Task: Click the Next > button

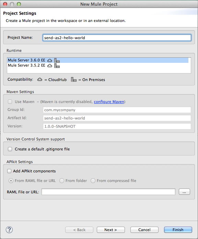Action: pos(111,230)
